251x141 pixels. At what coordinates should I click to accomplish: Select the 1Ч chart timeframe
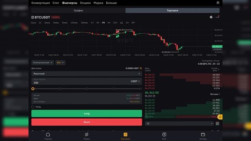[x=92, y=23]
